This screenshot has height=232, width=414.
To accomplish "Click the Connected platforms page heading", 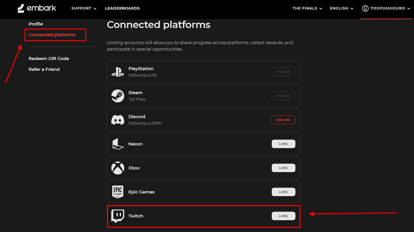I will 159,25.
